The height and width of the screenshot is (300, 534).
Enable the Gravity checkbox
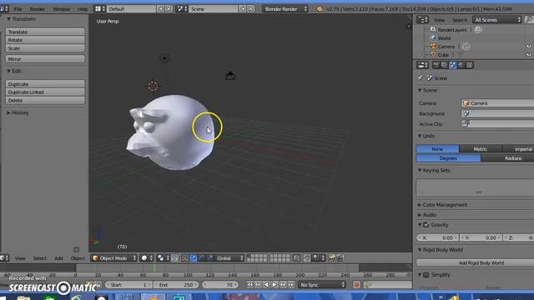426,225
